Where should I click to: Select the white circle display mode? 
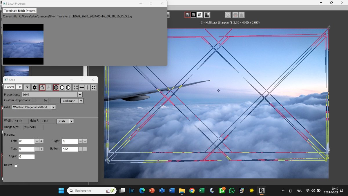tap(62, 87)
